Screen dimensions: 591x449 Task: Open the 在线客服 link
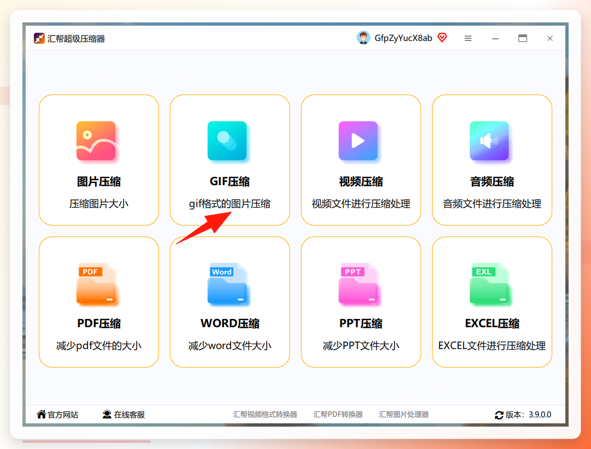[129, 415]
